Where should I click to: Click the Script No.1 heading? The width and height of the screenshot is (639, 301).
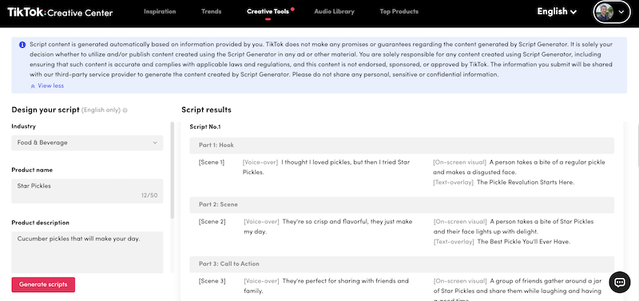205,127
